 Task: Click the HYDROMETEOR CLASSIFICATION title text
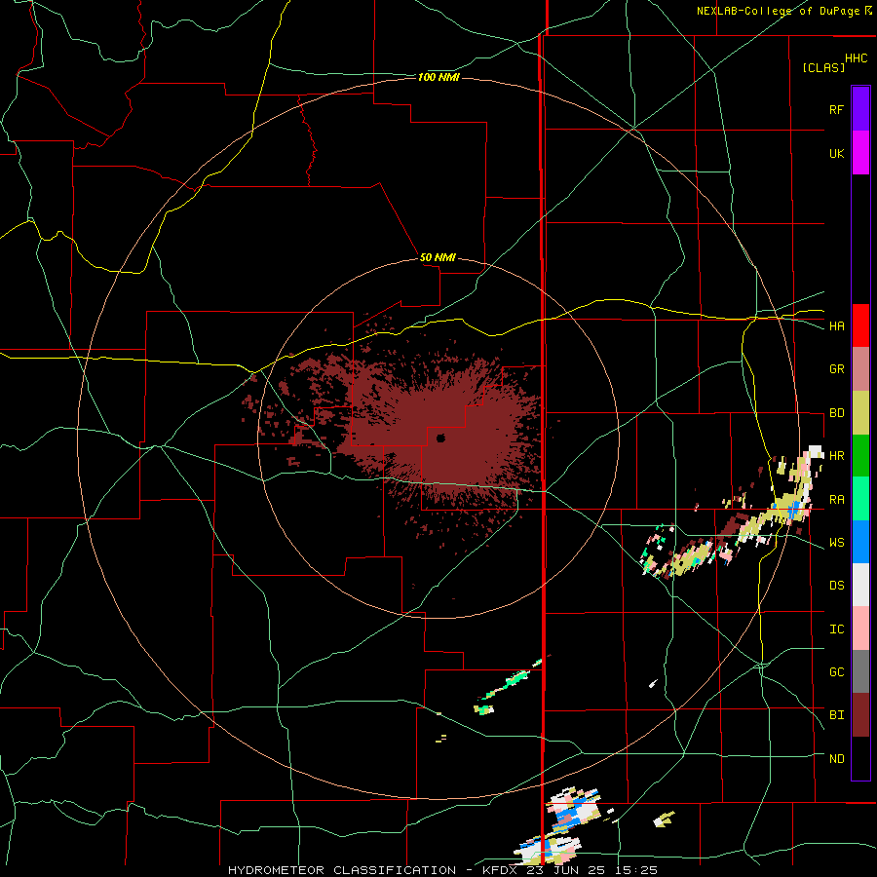click(342, 870)
